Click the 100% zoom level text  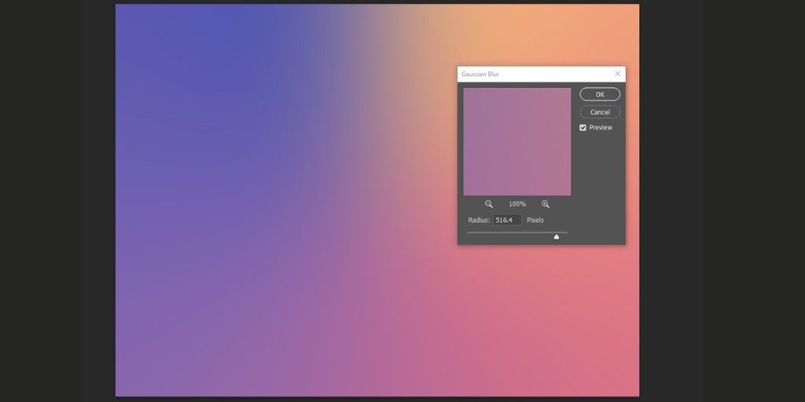point(517,204)
